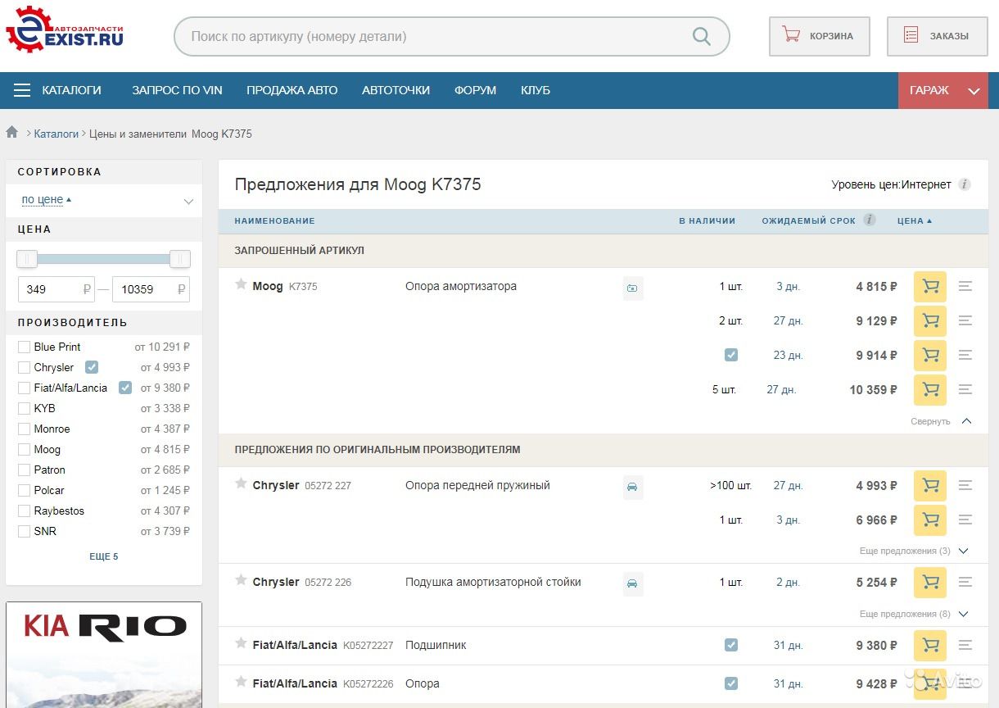The height and width of the screenshot is (708, 999).
Task: Star the Moog K7375 item as favorite
Action: (241, 284)
